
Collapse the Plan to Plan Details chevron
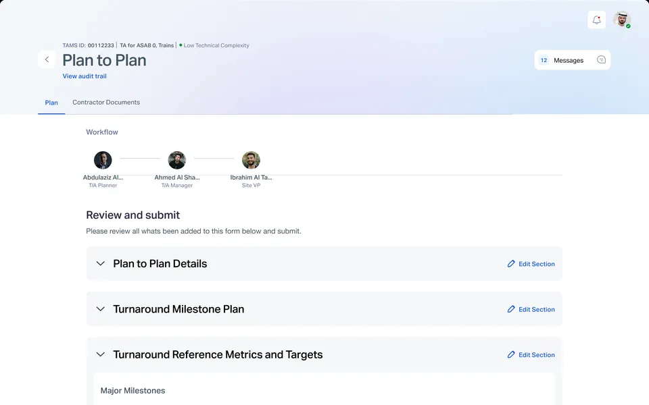click(100, 264)
